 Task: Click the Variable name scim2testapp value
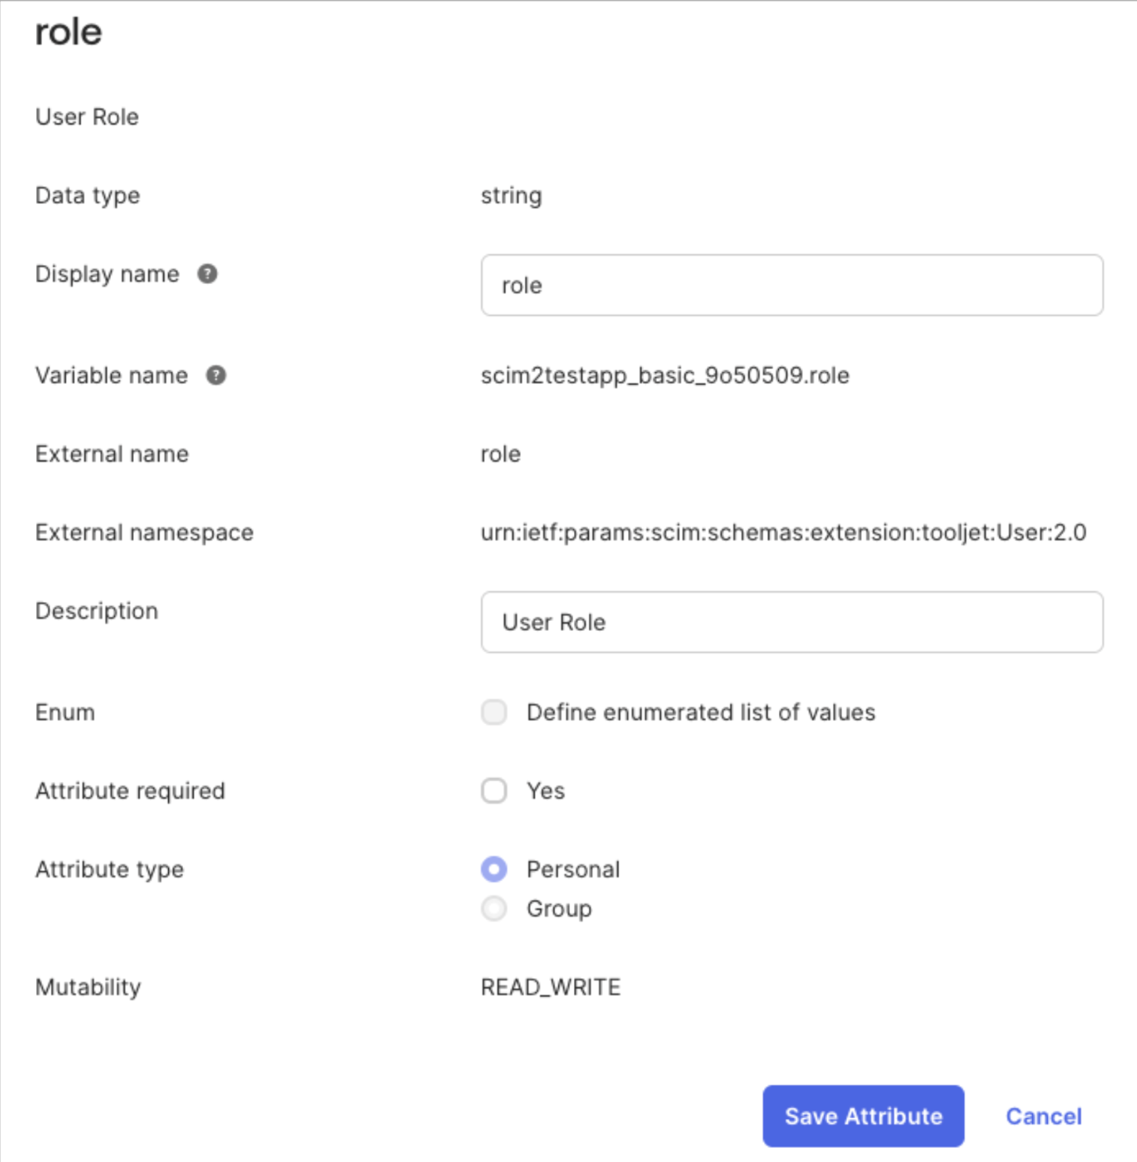[x=665, y=375]
